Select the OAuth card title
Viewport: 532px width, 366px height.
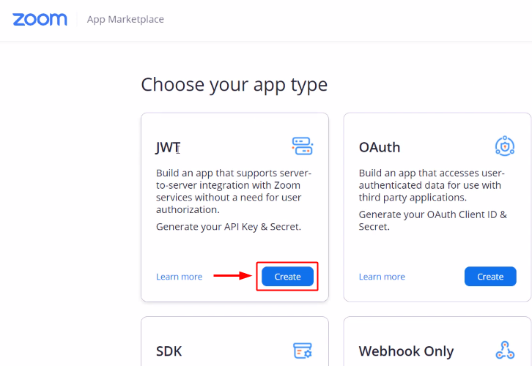[380, 147]
